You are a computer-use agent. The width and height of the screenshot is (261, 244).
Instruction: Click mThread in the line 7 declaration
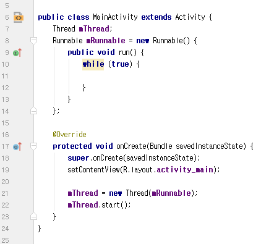coord(94,29)
